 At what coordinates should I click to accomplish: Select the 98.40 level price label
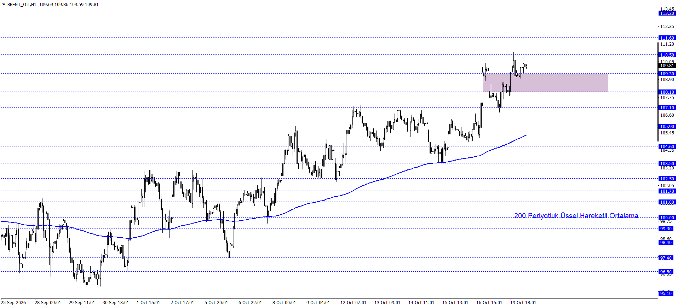(x=666, y=243)
